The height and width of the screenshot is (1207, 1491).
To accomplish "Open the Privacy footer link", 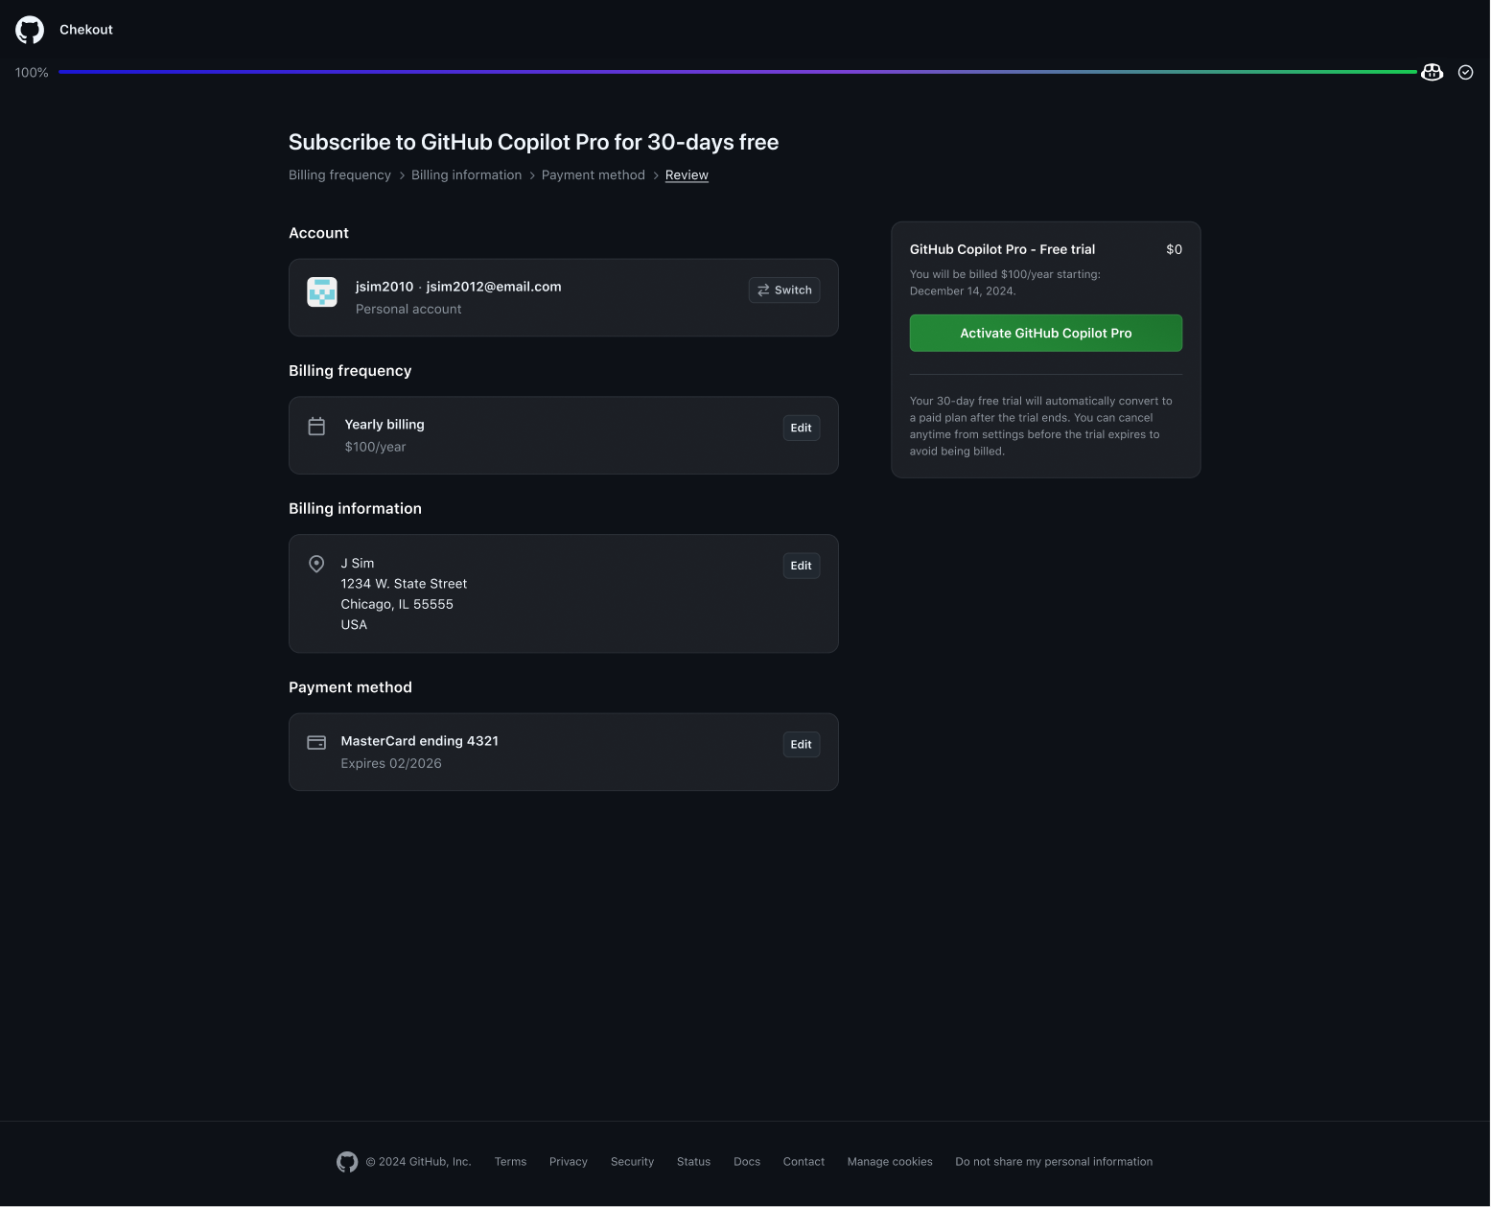I will (x=568, y=1162).
